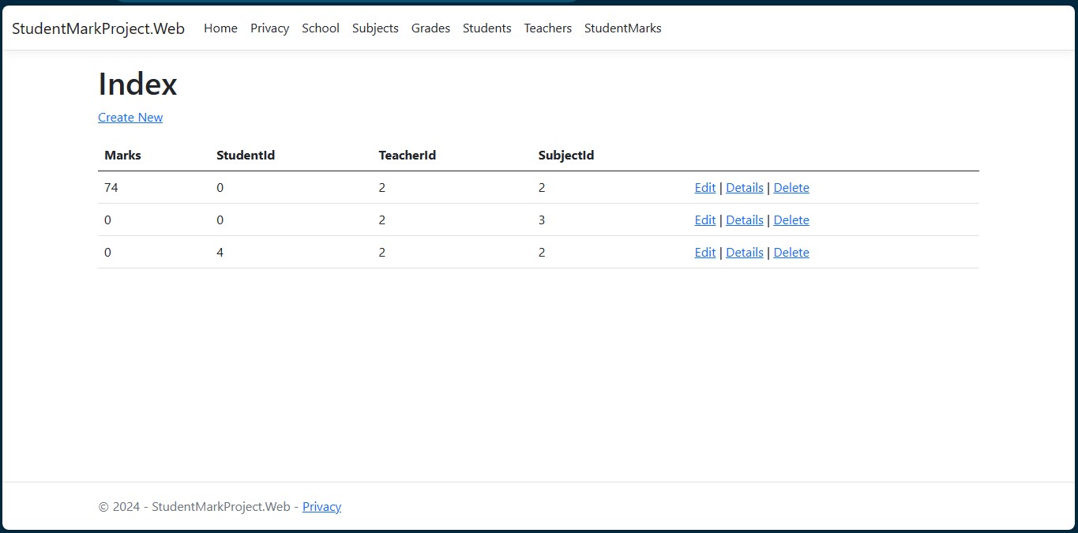
Task: Edit the row with SubjectId 3
Action: pos(704,220)
